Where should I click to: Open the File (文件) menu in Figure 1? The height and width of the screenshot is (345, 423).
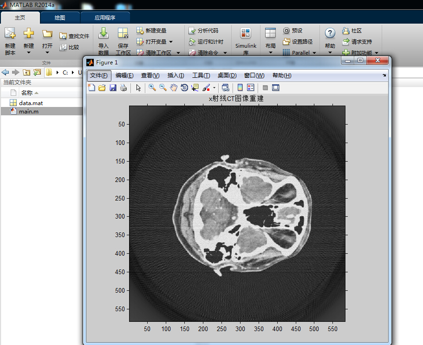pyautogui.click(x=99, y=75)
